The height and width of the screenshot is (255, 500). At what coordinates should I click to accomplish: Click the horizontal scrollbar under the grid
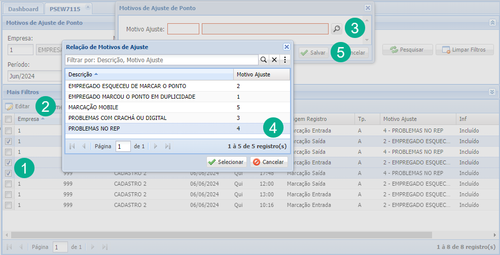coord(203,235)
